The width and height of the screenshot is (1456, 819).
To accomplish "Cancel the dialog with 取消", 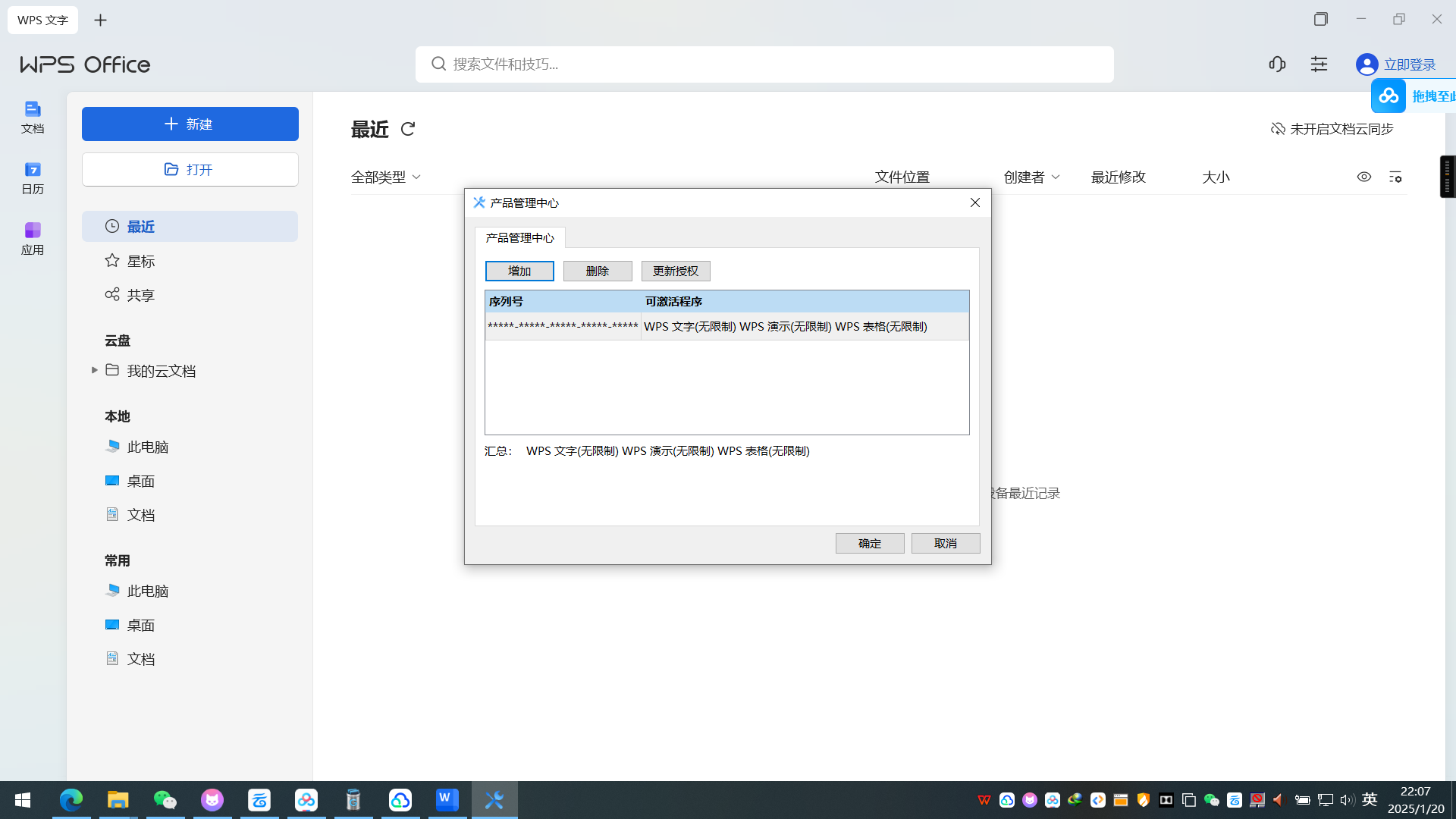I will click(946, 543).
